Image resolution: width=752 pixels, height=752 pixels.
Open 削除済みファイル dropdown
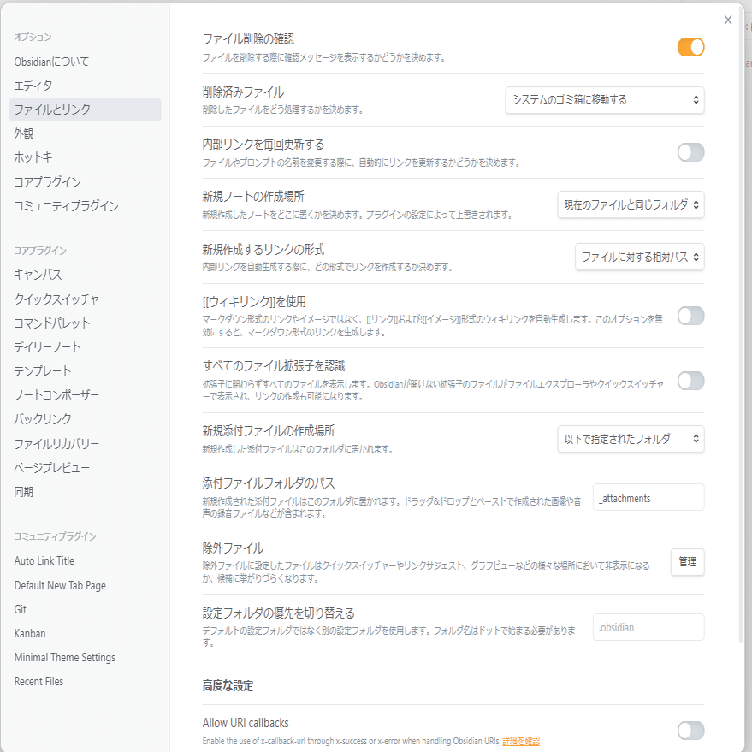tap(605, 100)
